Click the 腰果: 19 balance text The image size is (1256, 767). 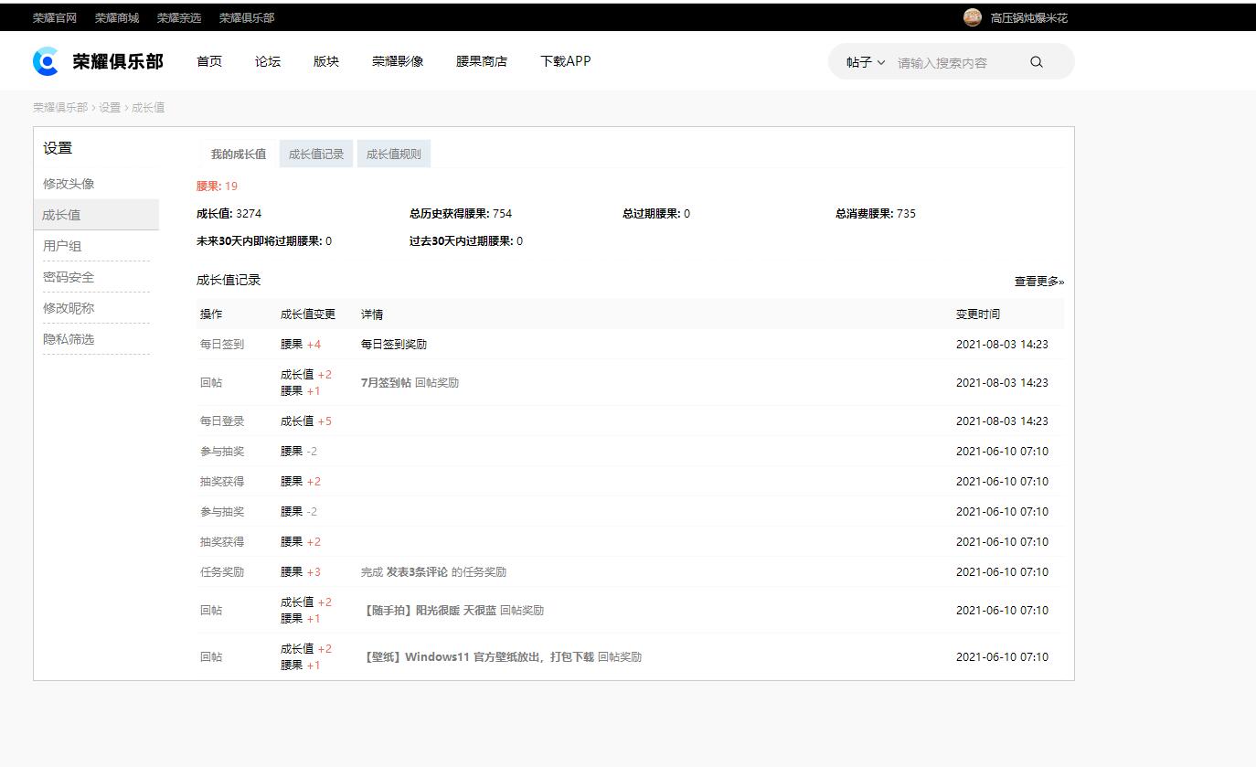(x=217, y=186)
